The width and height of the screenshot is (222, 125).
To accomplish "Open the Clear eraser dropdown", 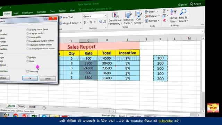I will click(165, 20).
